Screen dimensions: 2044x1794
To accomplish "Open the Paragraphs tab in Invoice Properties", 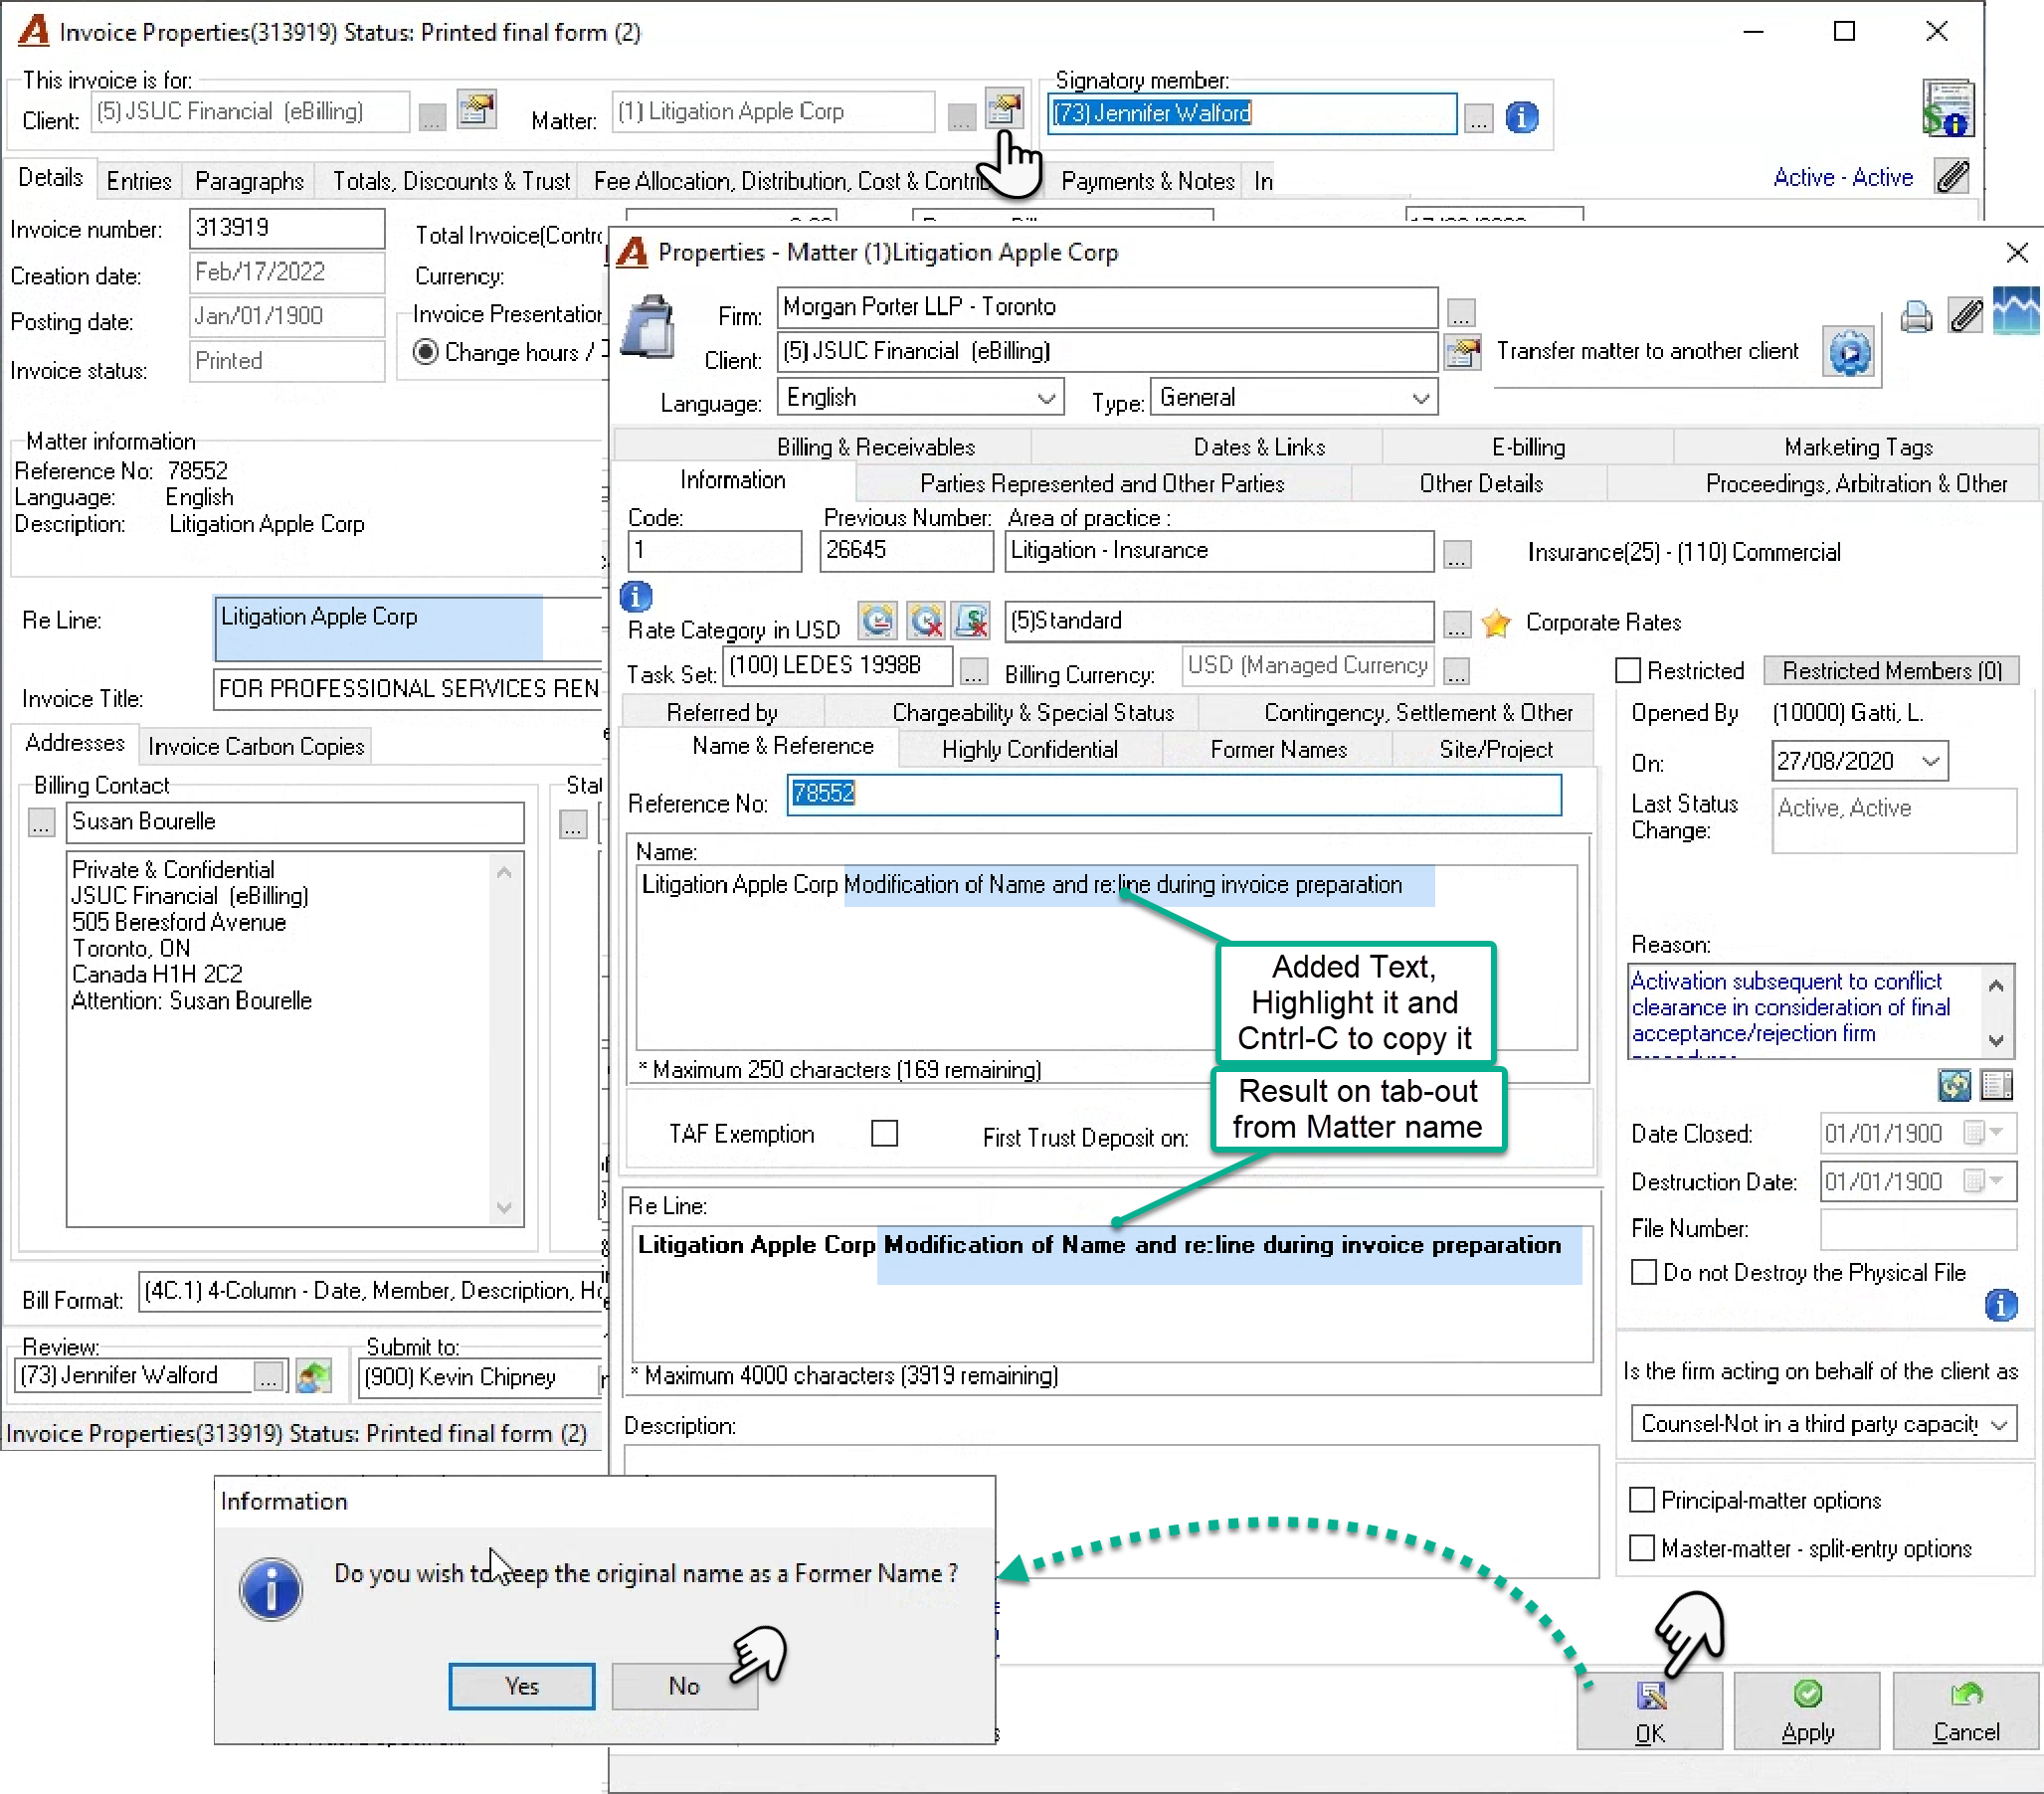I will 249,181.
